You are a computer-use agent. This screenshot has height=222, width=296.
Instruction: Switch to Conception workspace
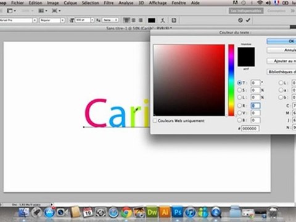pos(276,10)
